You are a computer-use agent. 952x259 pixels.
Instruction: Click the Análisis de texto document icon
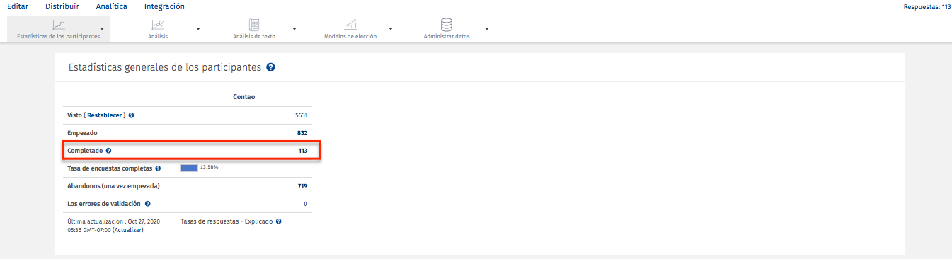tap(254, 25)
